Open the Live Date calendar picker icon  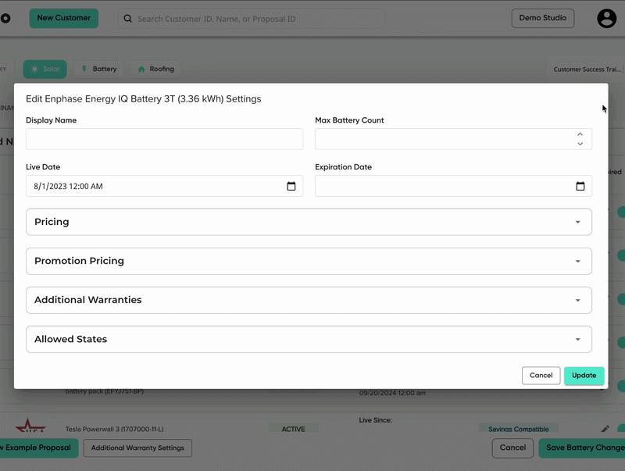tap(291, 186)
